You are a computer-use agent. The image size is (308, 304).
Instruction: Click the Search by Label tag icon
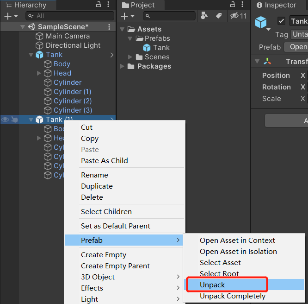click(219, 16)
